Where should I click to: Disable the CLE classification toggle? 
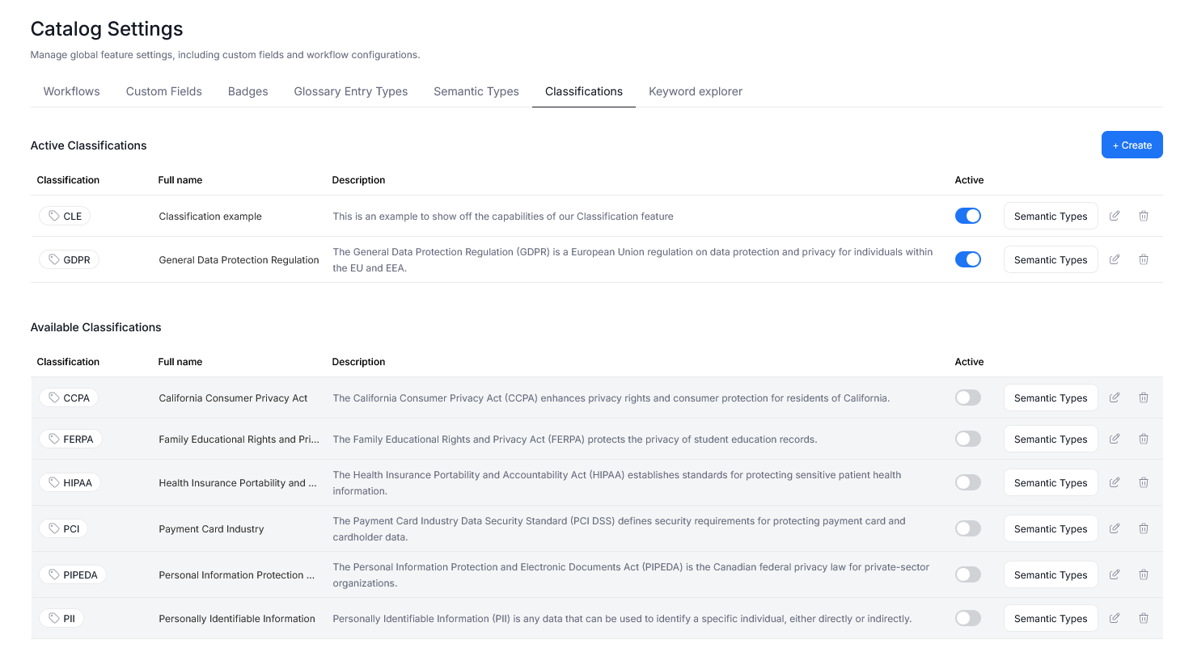pos(967,216)
